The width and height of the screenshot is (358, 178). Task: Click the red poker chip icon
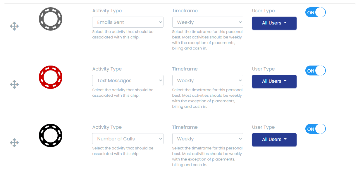coord(51,77)
